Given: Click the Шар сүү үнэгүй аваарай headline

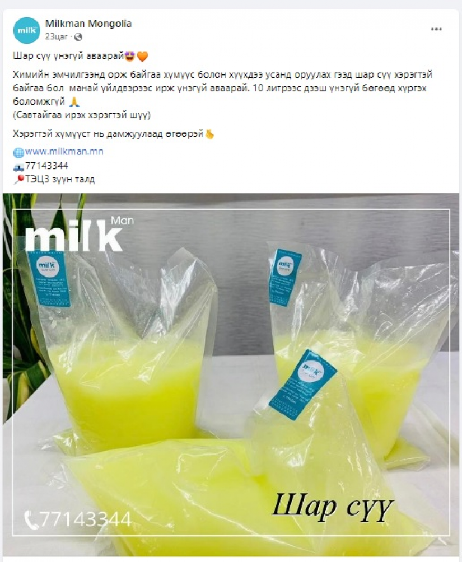Looking at the screenshot, I should point(68,56).
